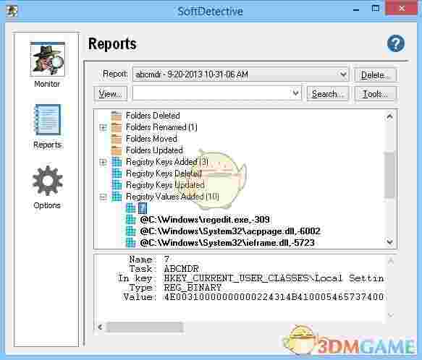Select the Folders Updated tree item

point(154,150)
